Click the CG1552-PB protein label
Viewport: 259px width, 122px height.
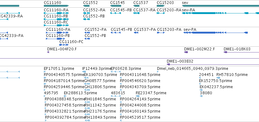click(x=95, y=36)
